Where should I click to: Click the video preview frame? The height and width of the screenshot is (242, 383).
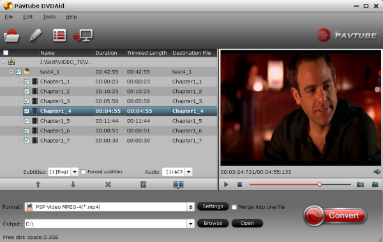pos(301,108)
